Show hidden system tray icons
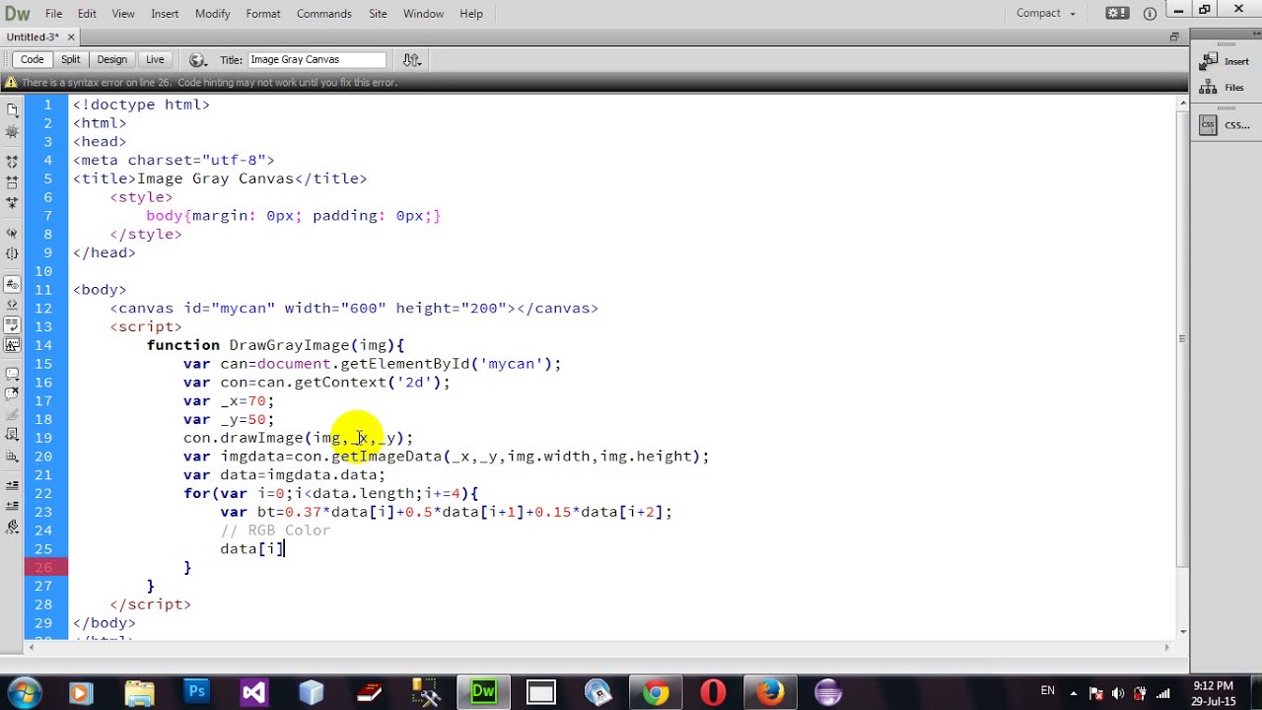This screenshot has width=1262, height=710. [x=1075, y=692]
